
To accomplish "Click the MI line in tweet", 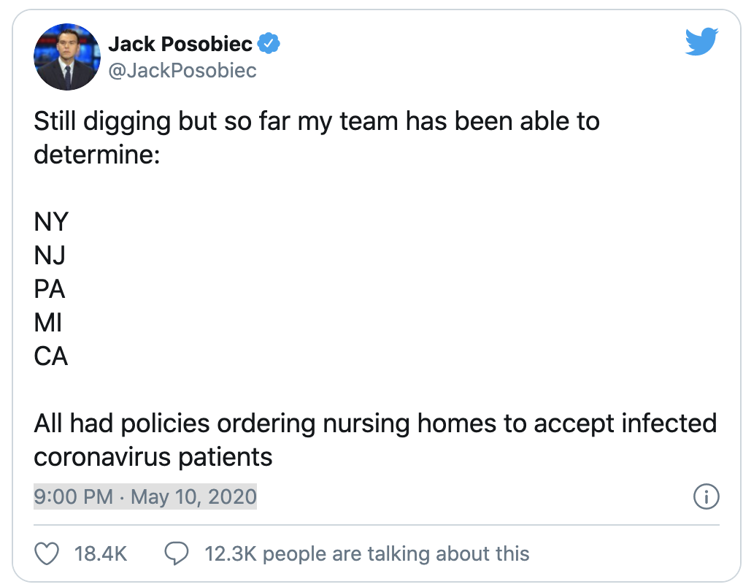I will point(48,323).
